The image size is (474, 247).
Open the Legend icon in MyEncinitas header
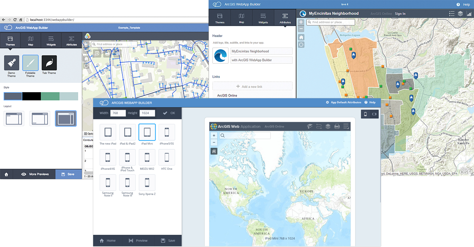tap(451, 13)
